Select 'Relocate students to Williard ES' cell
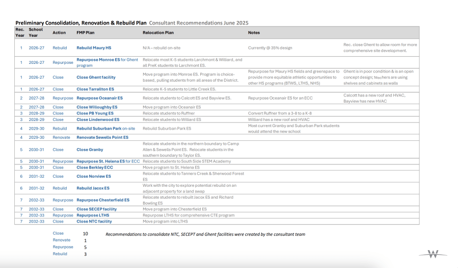 pyautogui.click(x=172, y=119)
